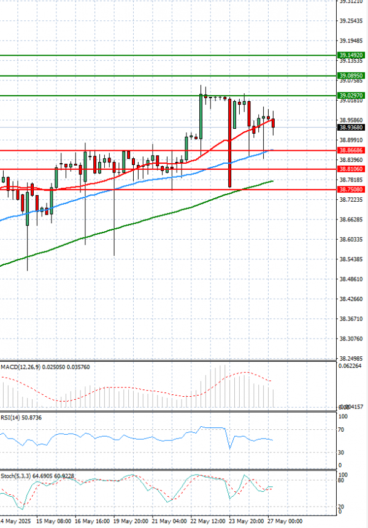
Task: Click the 80 level on Stoch scale
Action: [341, 480]
